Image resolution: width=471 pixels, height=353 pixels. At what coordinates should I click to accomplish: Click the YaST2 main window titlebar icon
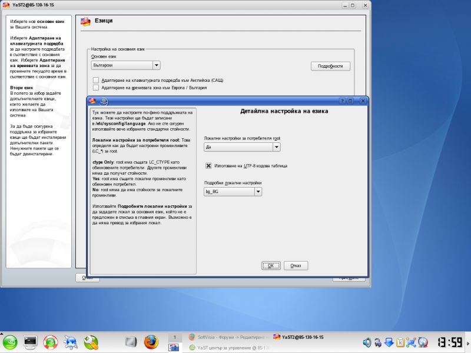(6, 5)
